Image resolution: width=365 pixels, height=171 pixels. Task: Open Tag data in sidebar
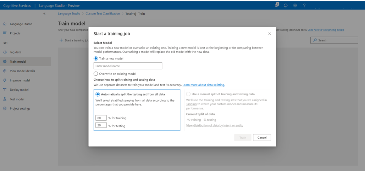click(15, 52)
